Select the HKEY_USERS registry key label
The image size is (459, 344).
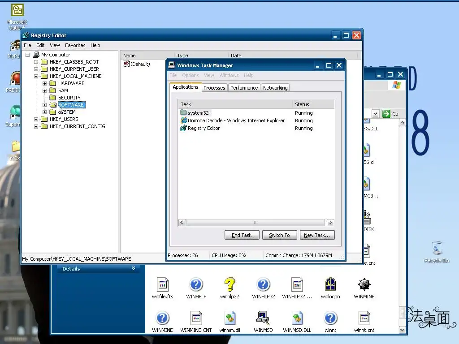click(64, 119)
